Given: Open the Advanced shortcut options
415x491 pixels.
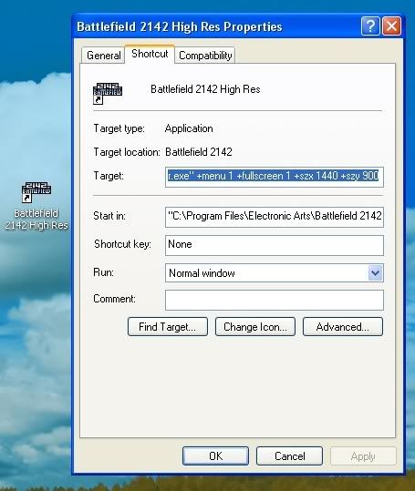Looking at the screenshot, I should [x=343, y=327].
